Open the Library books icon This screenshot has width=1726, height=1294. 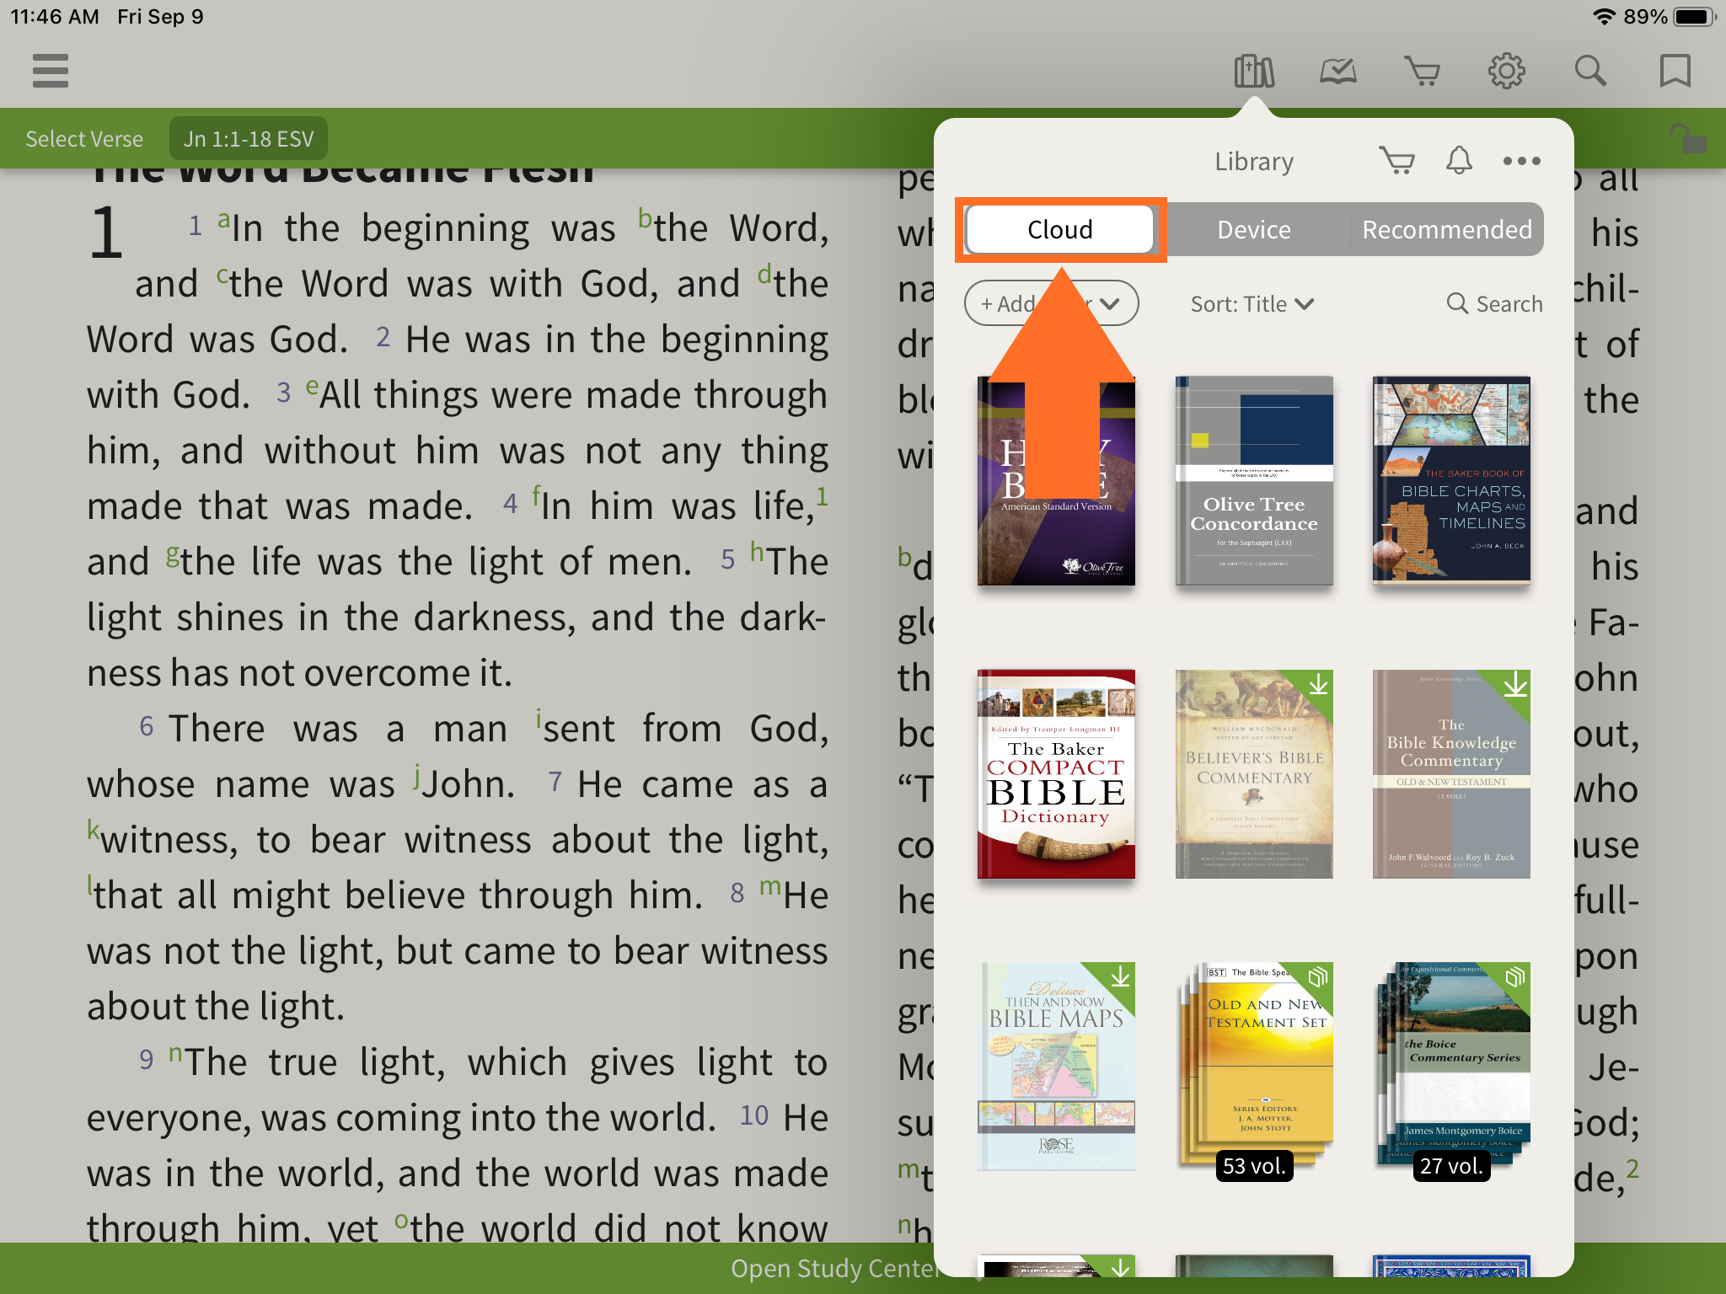[x=1254, y=71]
